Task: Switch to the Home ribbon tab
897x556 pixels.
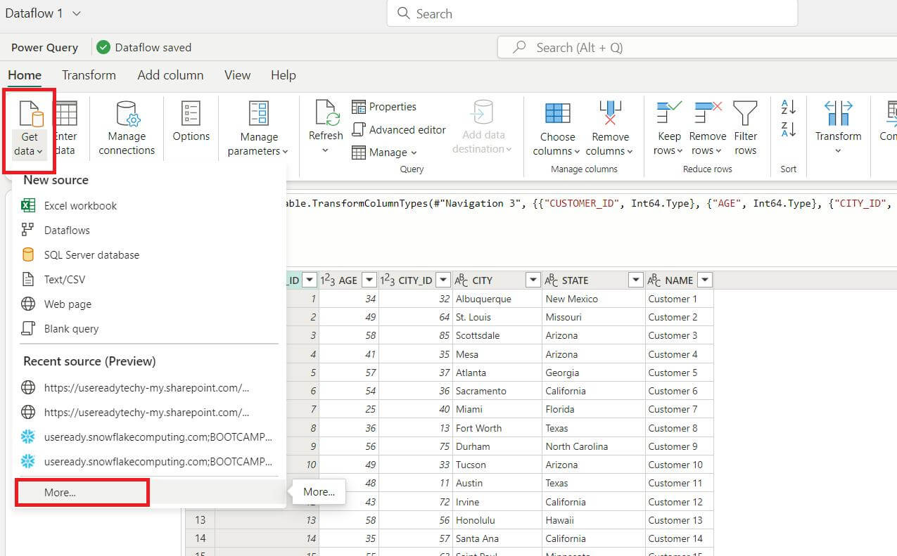Action: (x=25, y=75)
